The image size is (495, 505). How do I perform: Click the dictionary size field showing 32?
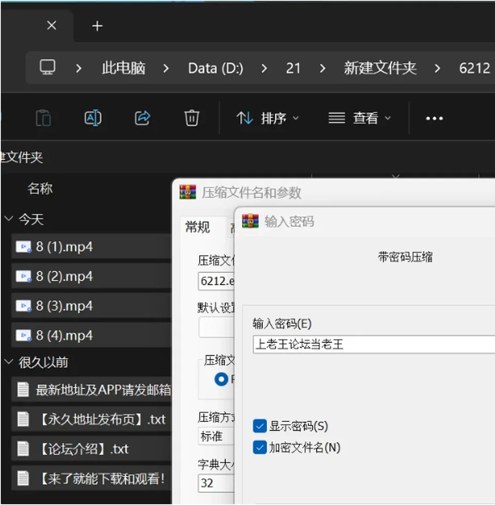tap(216, 483)
